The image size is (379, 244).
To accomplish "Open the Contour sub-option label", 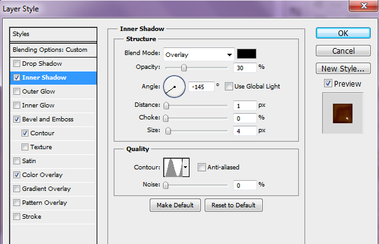I will tap(42, 133).
